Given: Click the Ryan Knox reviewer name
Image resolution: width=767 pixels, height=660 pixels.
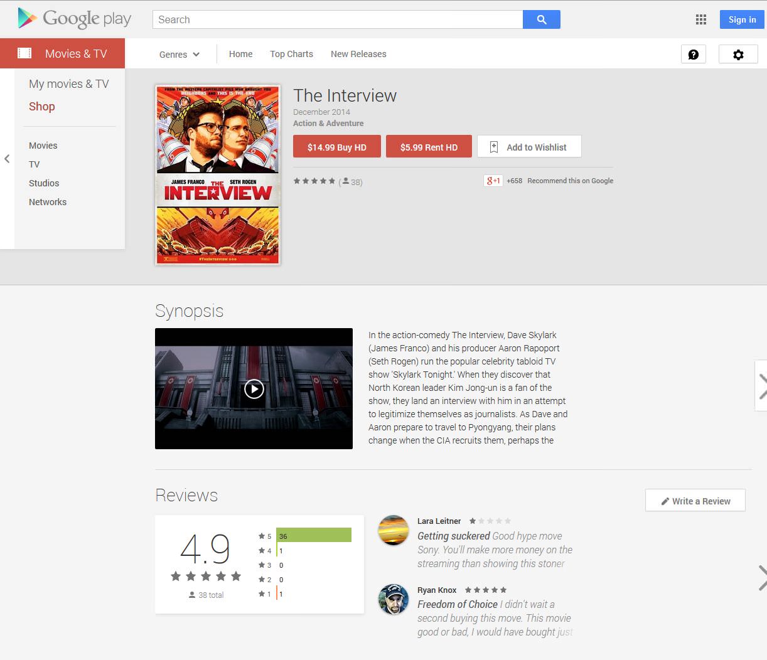Looking at the screenshot, I should pos(437,590).
